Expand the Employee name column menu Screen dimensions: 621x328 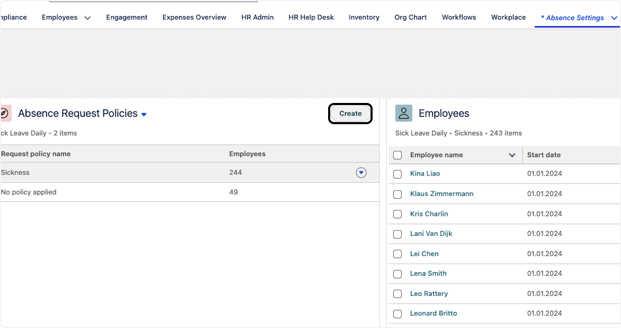(512, 155)
